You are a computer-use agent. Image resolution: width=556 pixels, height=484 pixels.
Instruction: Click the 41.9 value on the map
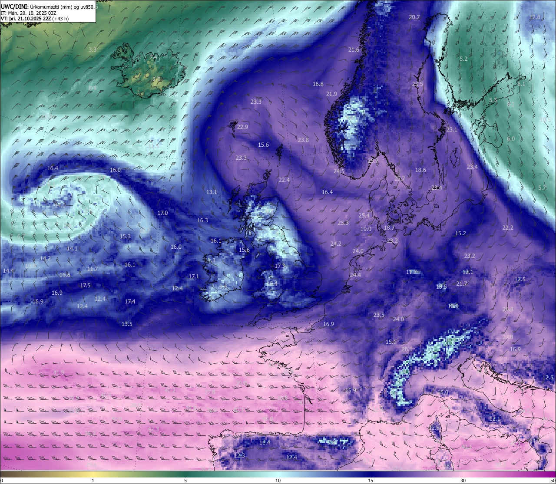click(x=58, y=373)
